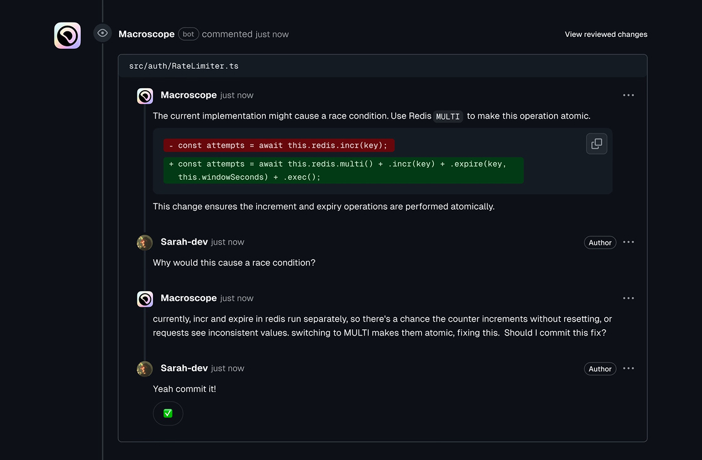Click the Macroscope icon on the second bot reply
Screen dimensions: 702x460
click(145, 299)
